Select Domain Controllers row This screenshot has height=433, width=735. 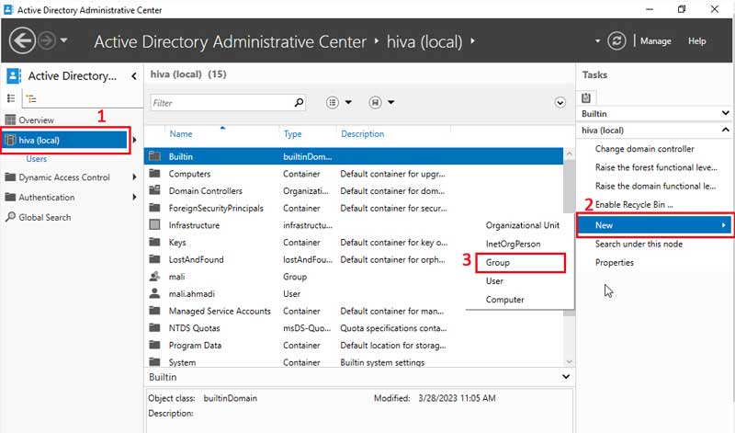(x=354, y=191)
